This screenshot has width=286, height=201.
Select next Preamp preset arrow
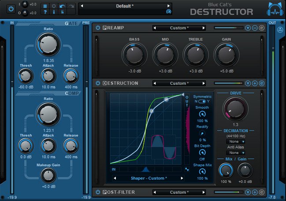point(204,28)
